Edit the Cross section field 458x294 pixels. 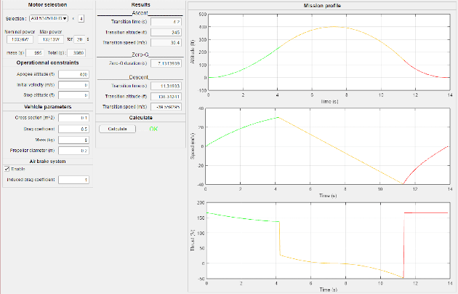coord(73,117)
